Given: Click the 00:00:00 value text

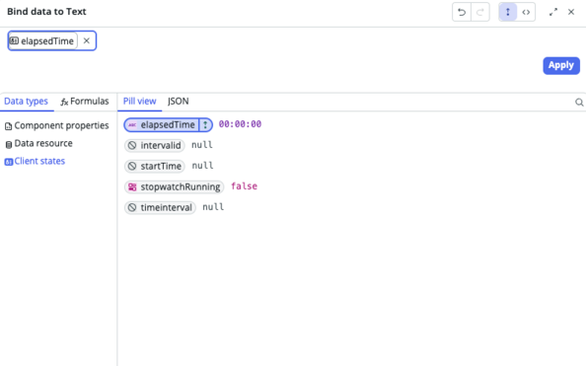Looking at the screenshot, I should pyautogui.click(x=240, y=124).
